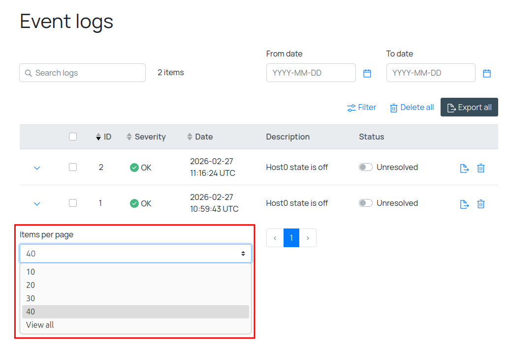Select 20 items per page option
The width and height of the screenshot is (509, 341).
click(x=31, y=285)
